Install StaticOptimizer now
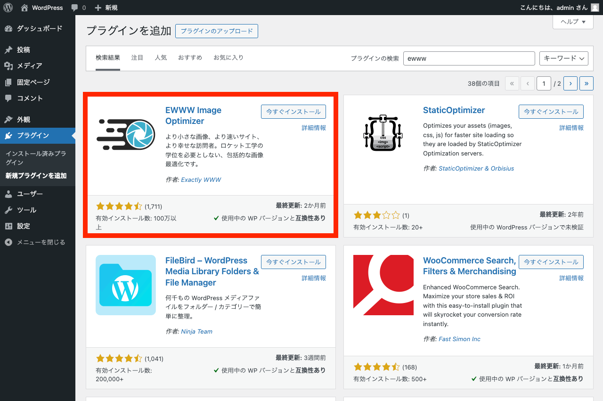Screen dimensions: 603x401 [551, 112]
